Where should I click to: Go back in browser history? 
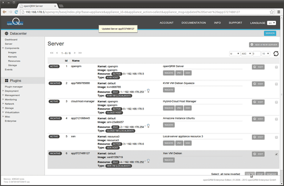tap(5, 12)
